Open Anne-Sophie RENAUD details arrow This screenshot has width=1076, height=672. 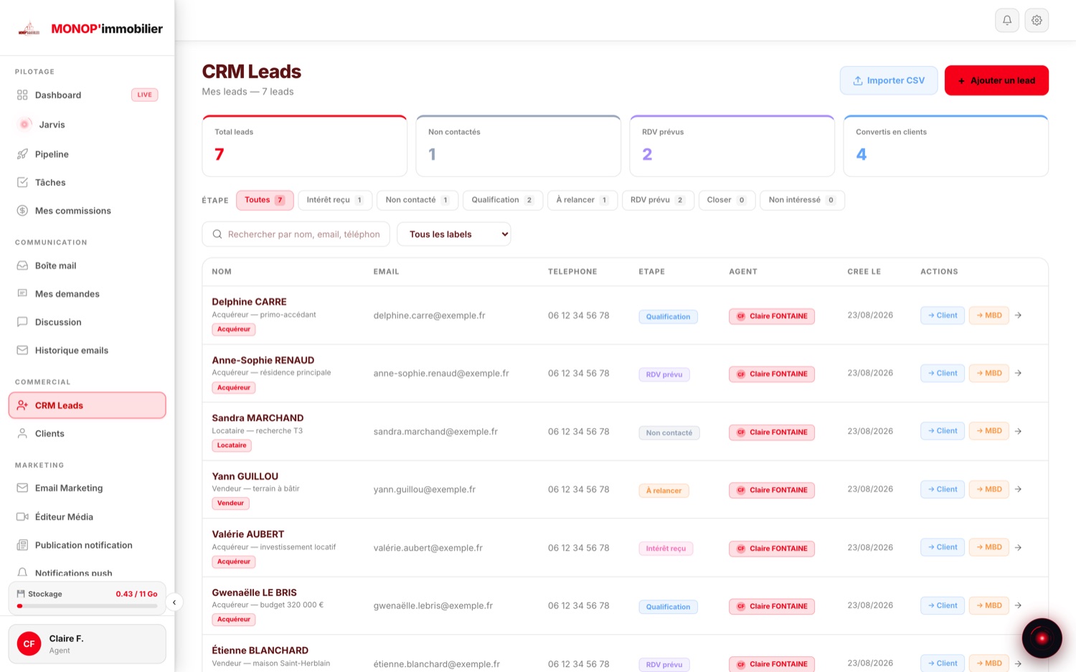[1018, 373]
